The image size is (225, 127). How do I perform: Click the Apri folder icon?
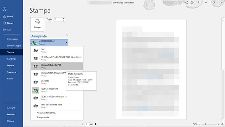click(x=5, y=30)
